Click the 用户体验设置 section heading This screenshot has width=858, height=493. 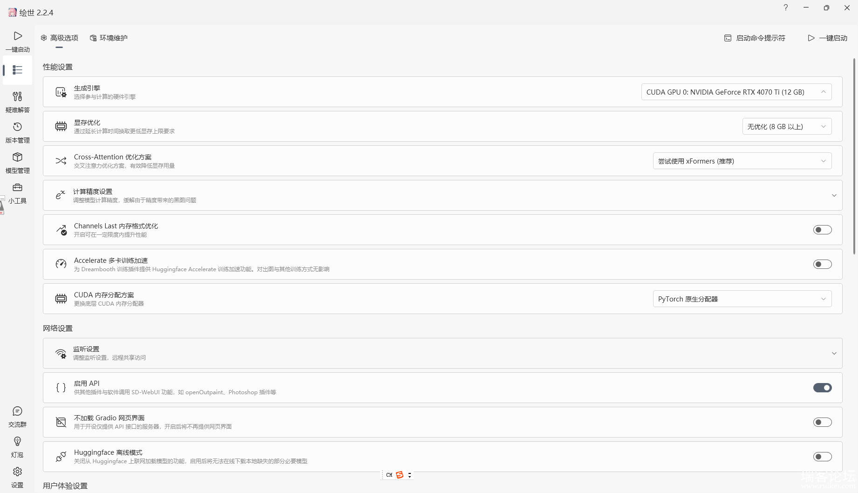click(65, 486)
